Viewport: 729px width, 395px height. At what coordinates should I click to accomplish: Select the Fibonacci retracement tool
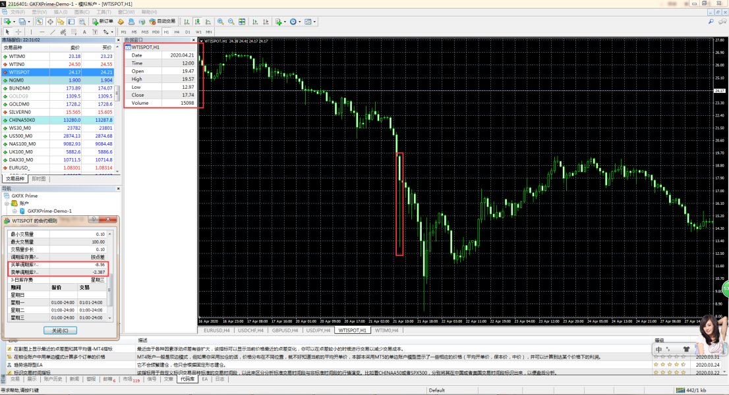click(73, 32)
